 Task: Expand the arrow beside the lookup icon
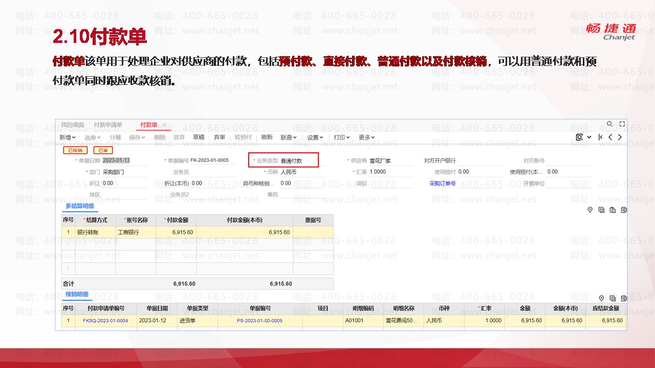tap(589, 137)
